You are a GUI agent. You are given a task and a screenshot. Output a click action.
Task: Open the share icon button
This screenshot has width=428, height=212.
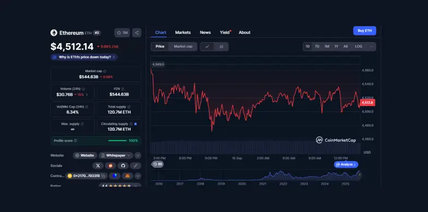(x=137, y=33)
